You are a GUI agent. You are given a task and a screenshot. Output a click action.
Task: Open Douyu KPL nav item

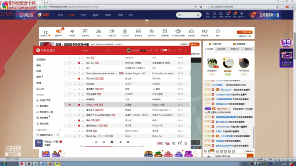point(131,15)
